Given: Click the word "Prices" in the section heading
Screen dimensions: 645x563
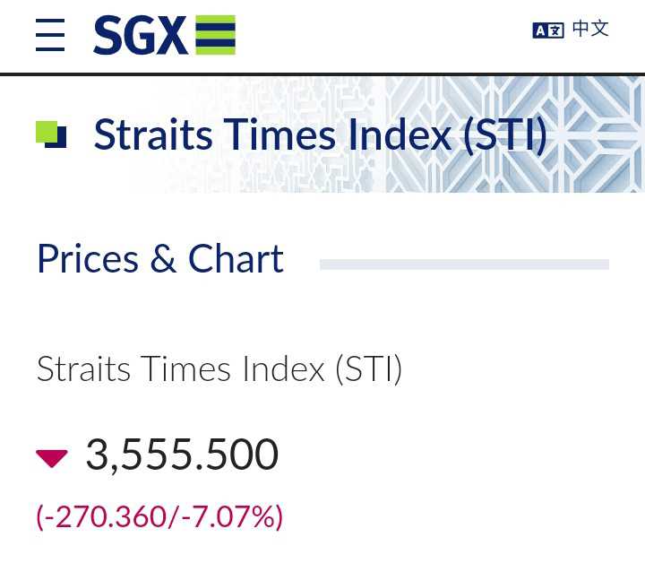Looking at the screenshot, I should coord(88,260).
